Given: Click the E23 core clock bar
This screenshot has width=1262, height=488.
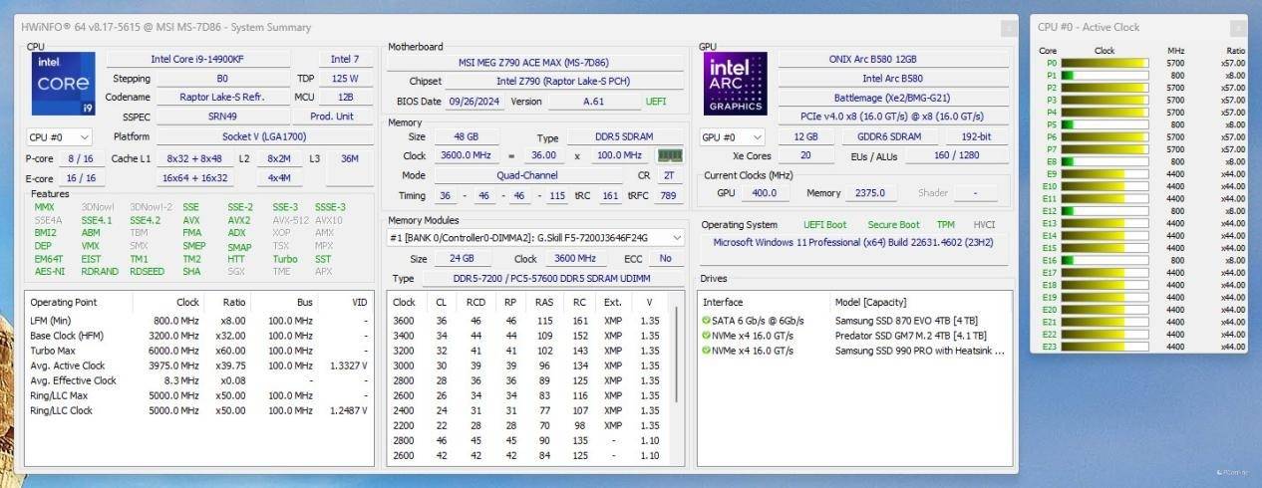Looking at the screenshot, I should [x=1104, y=347].
